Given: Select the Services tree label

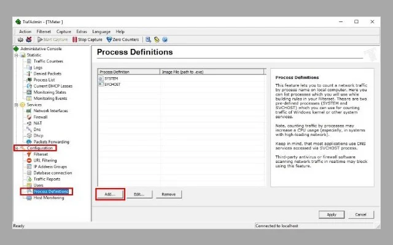Looking at the screenshot, I should click(34, 105).
